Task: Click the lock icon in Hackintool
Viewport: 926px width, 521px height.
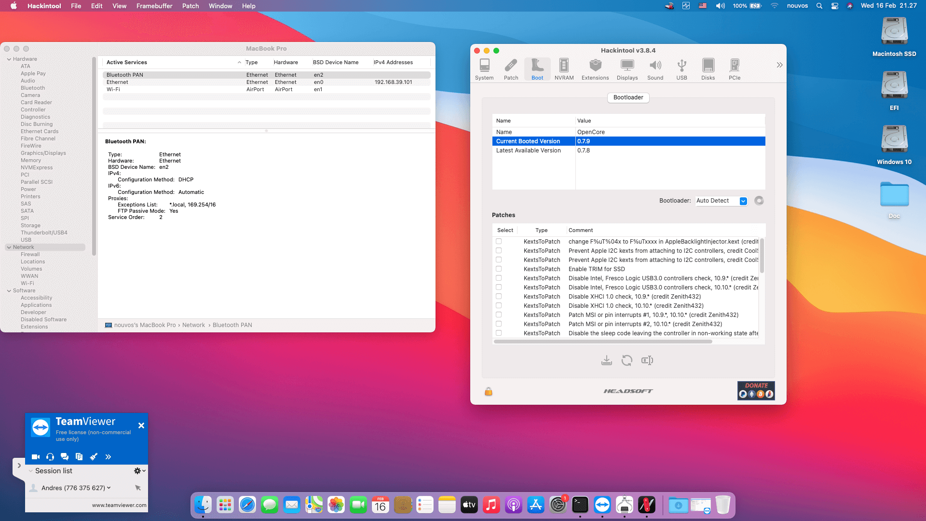Action: tap(488, 391)
